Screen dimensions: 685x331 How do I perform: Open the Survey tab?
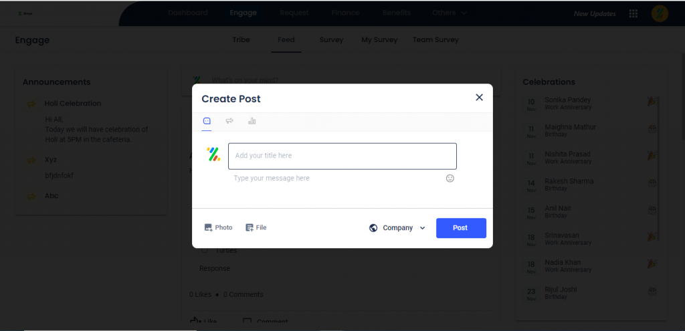pos(331,39)
